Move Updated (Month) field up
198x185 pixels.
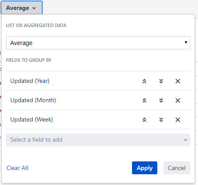coord(144,100)
